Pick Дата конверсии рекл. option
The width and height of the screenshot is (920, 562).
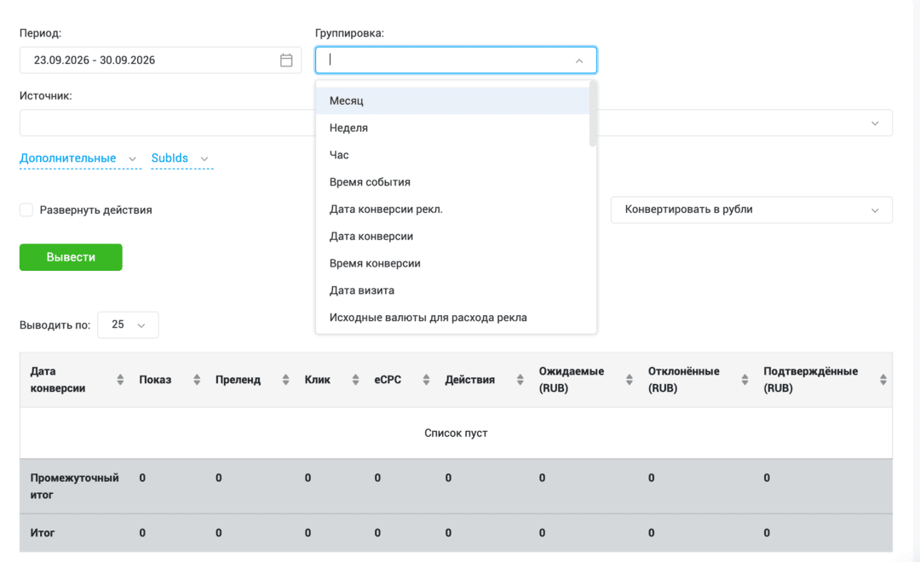tap(452, 209)
